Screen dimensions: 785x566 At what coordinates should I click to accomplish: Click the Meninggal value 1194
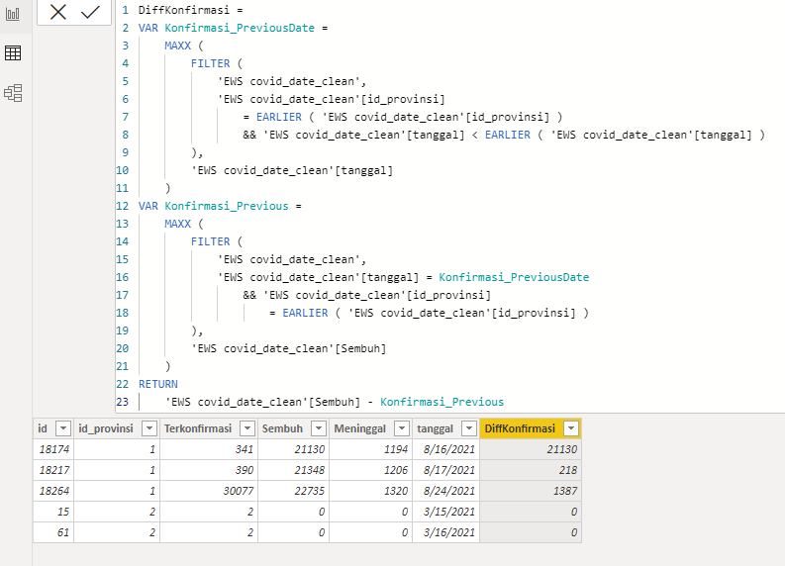370,449
